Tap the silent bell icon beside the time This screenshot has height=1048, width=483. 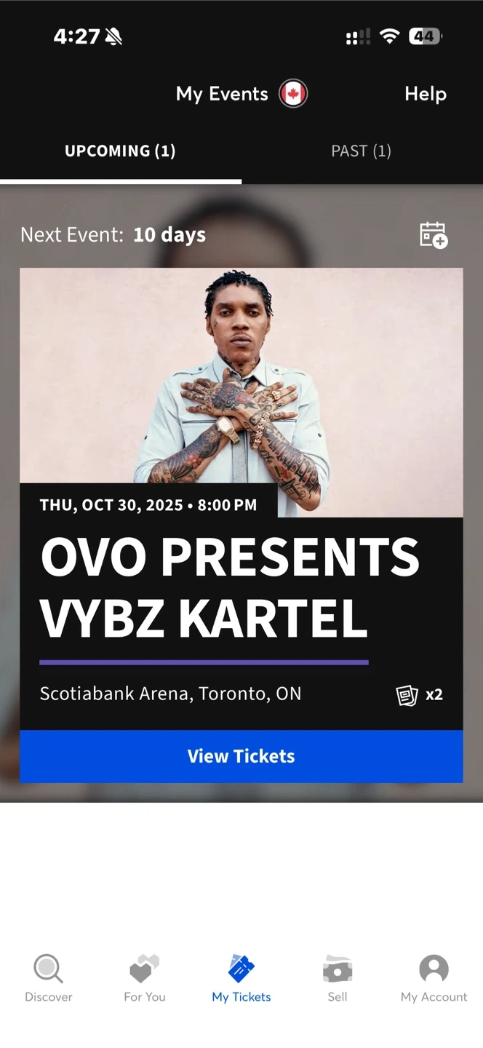(x=113, y=36)
